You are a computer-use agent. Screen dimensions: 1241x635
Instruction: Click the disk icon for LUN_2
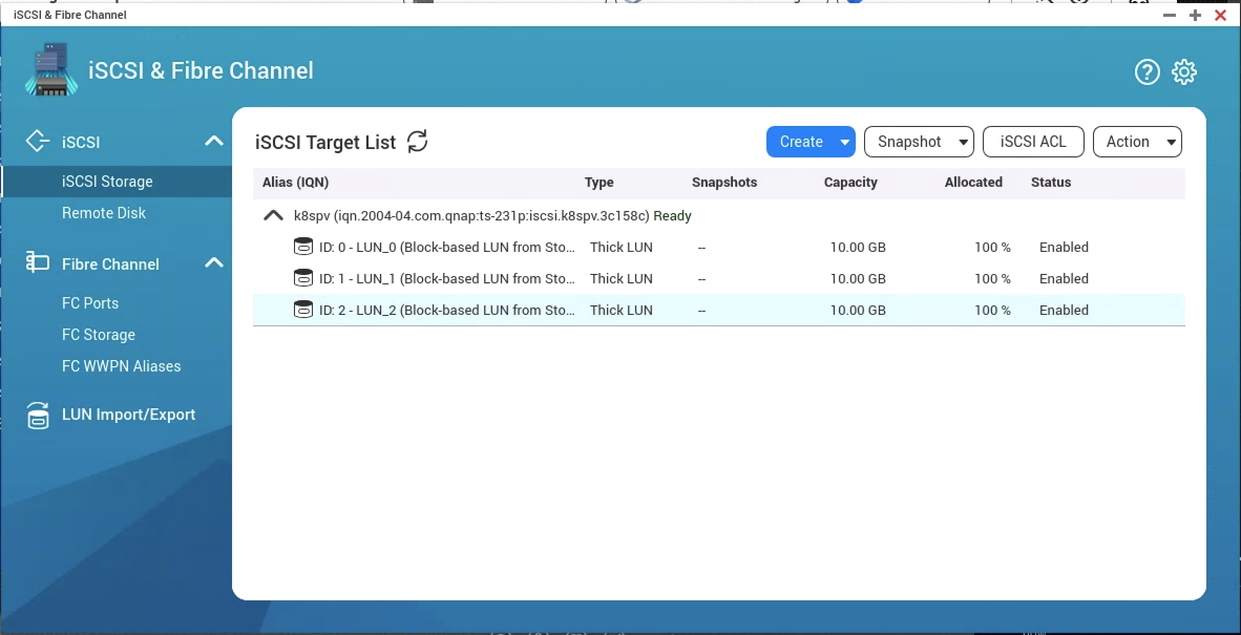[x=303, y=310]
